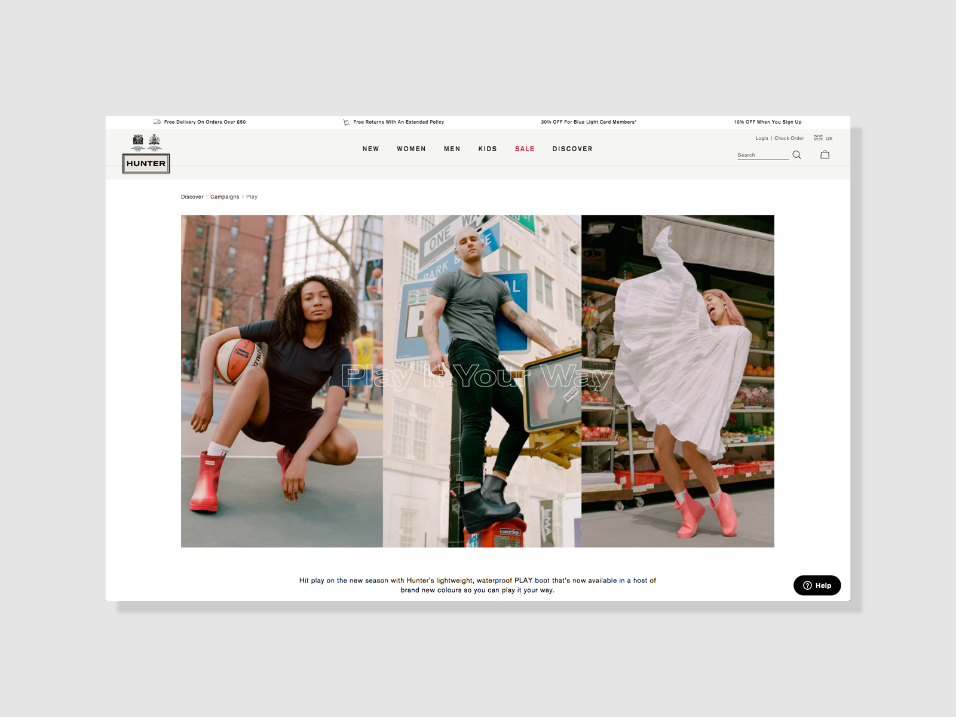Click Free Delivery On Orders Over £50
Viewport: 956px width, 717px height.
pos(205,122)
